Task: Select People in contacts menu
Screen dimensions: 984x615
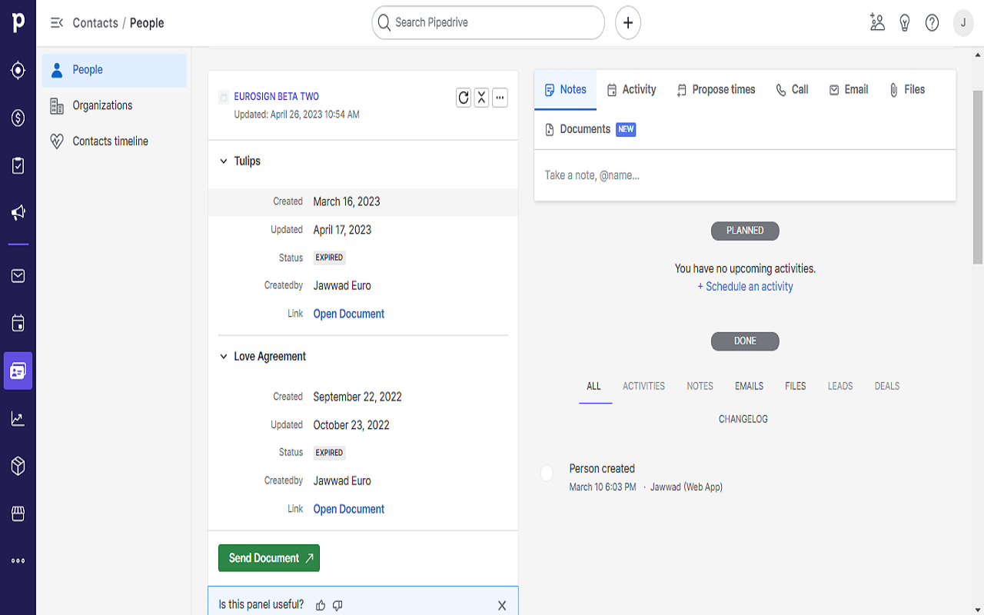Action: [x=114, y=70]
